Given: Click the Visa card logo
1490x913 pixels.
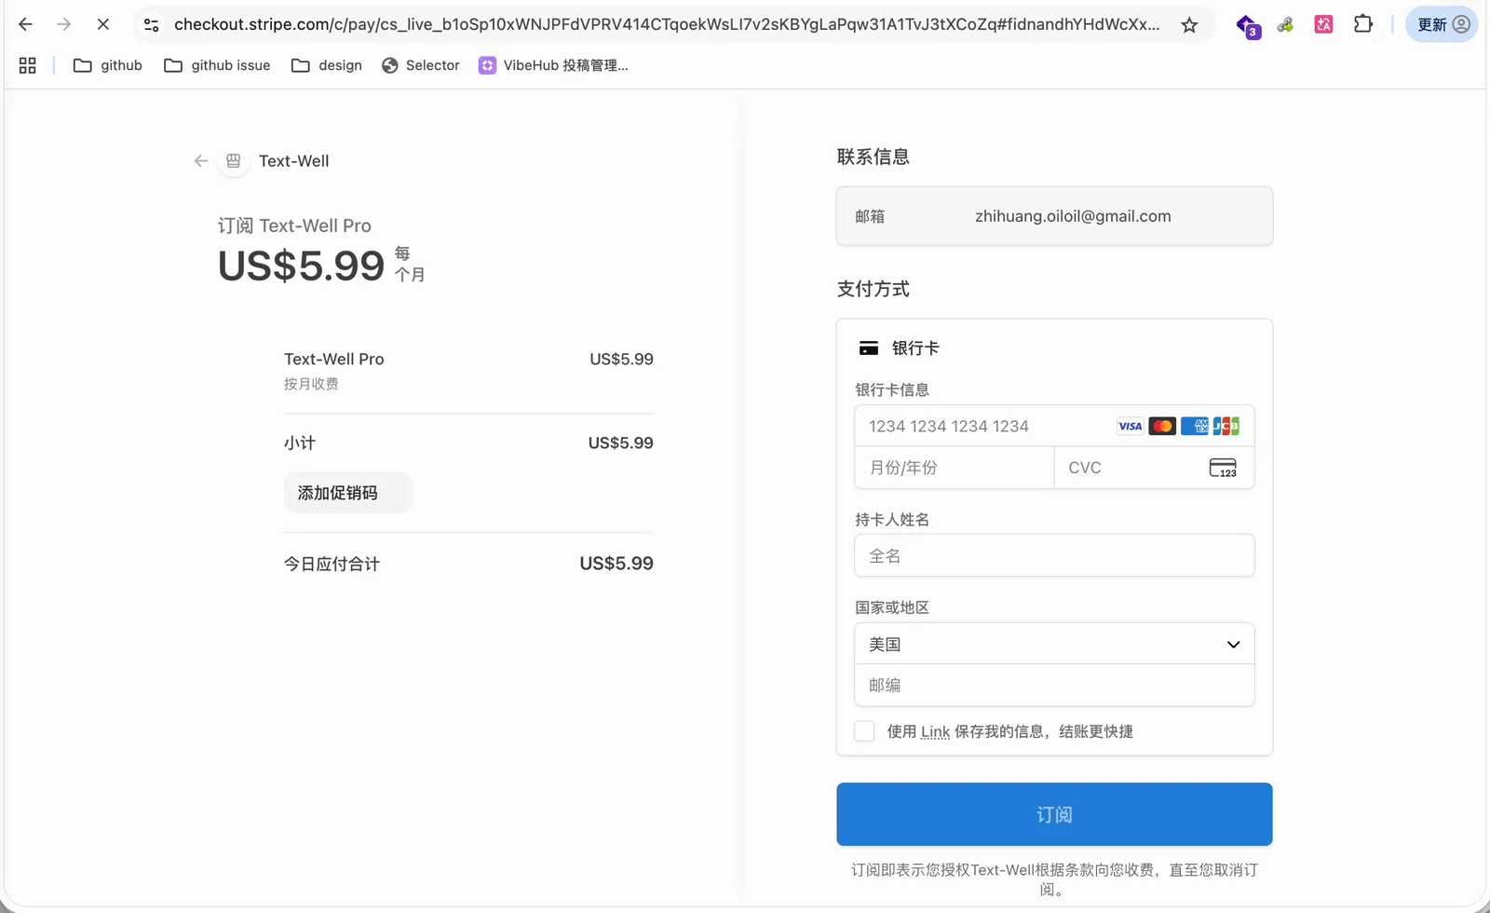Looking at the screenshot, I should [x=1130, y=426].
